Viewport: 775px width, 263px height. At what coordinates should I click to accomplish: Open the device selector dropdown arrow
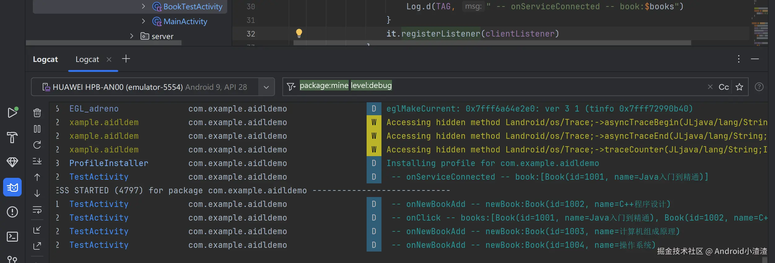coord(266,87)
